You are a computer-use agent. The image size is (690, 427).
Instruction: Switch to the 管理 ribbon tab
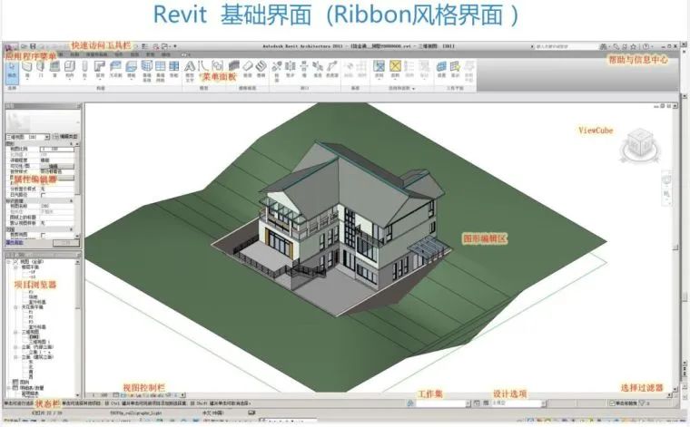point(151,54)
